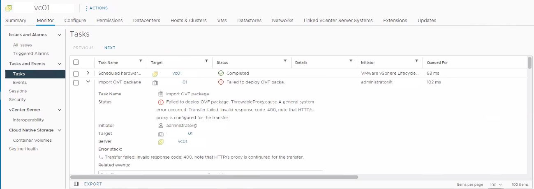Open the VMs tab
Image resolution: width=534 pixels, height=189 pixels.
pyautogui.click(x=222, y=21)
